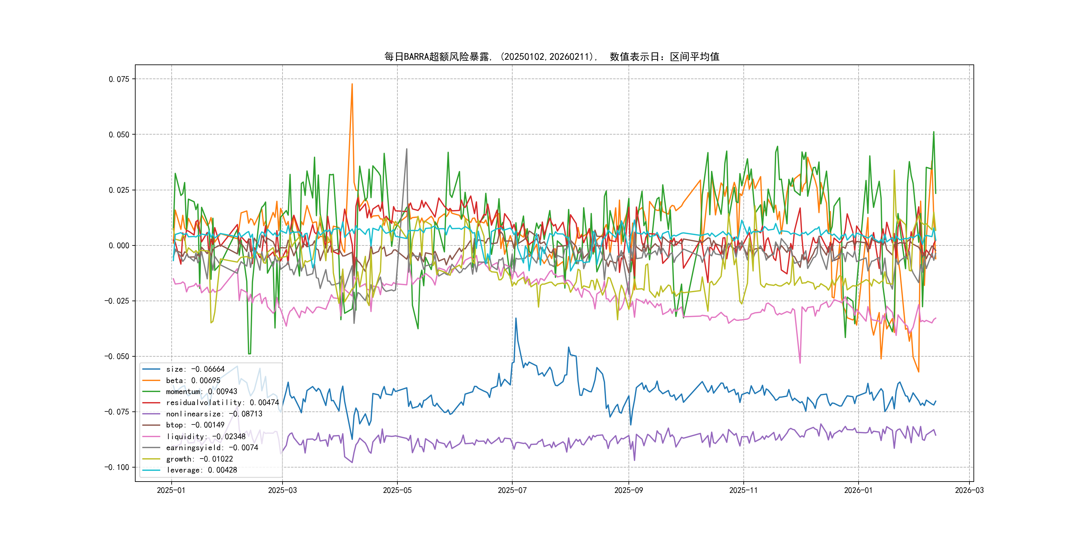Click the momentum legend entry label
The image size is (1082, 541).
pos(201,391)
